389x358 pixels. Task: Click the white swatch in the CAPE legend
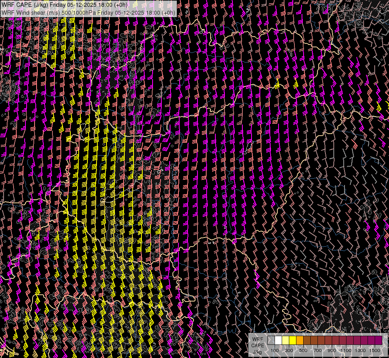(x=279, y=340)
